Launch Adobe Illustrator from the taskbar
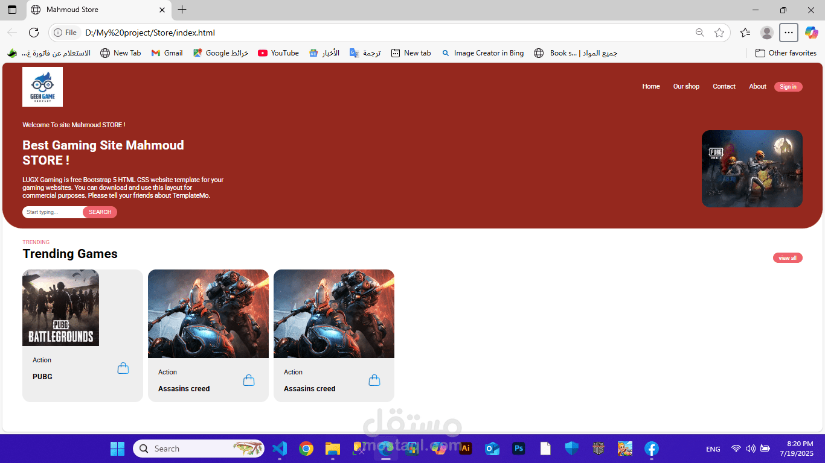825x463 pixels. pyautogui.click(x=465, y=449)
